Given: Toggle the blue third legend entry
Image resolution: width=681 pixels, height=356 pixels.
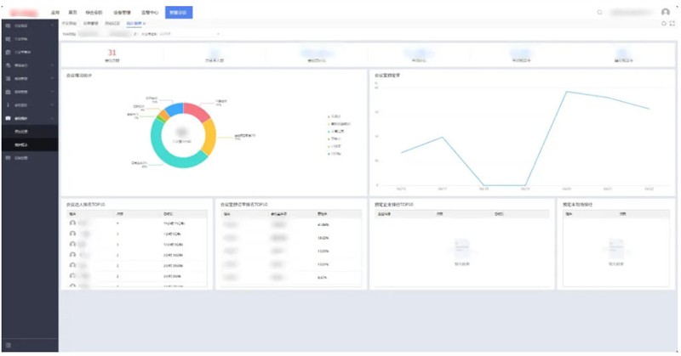Looking at the screenshot, I should coord(336,132).
